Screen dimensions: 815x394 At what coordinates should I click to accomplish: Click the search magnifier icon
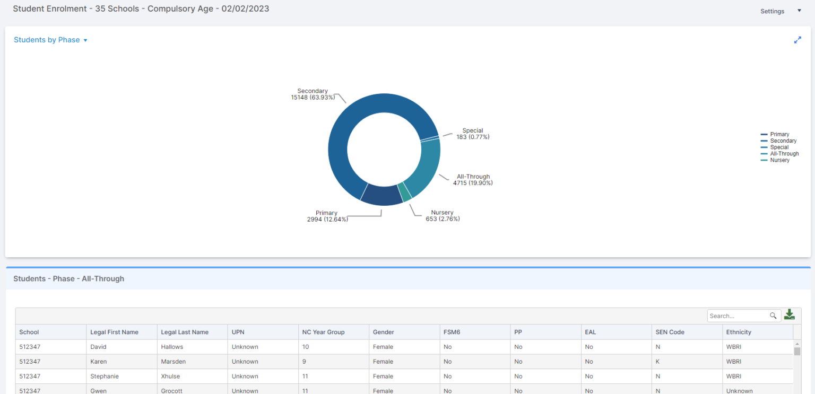coord(773,316)
